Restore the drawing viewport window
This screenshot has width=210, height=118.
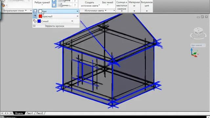coord(202,17)
